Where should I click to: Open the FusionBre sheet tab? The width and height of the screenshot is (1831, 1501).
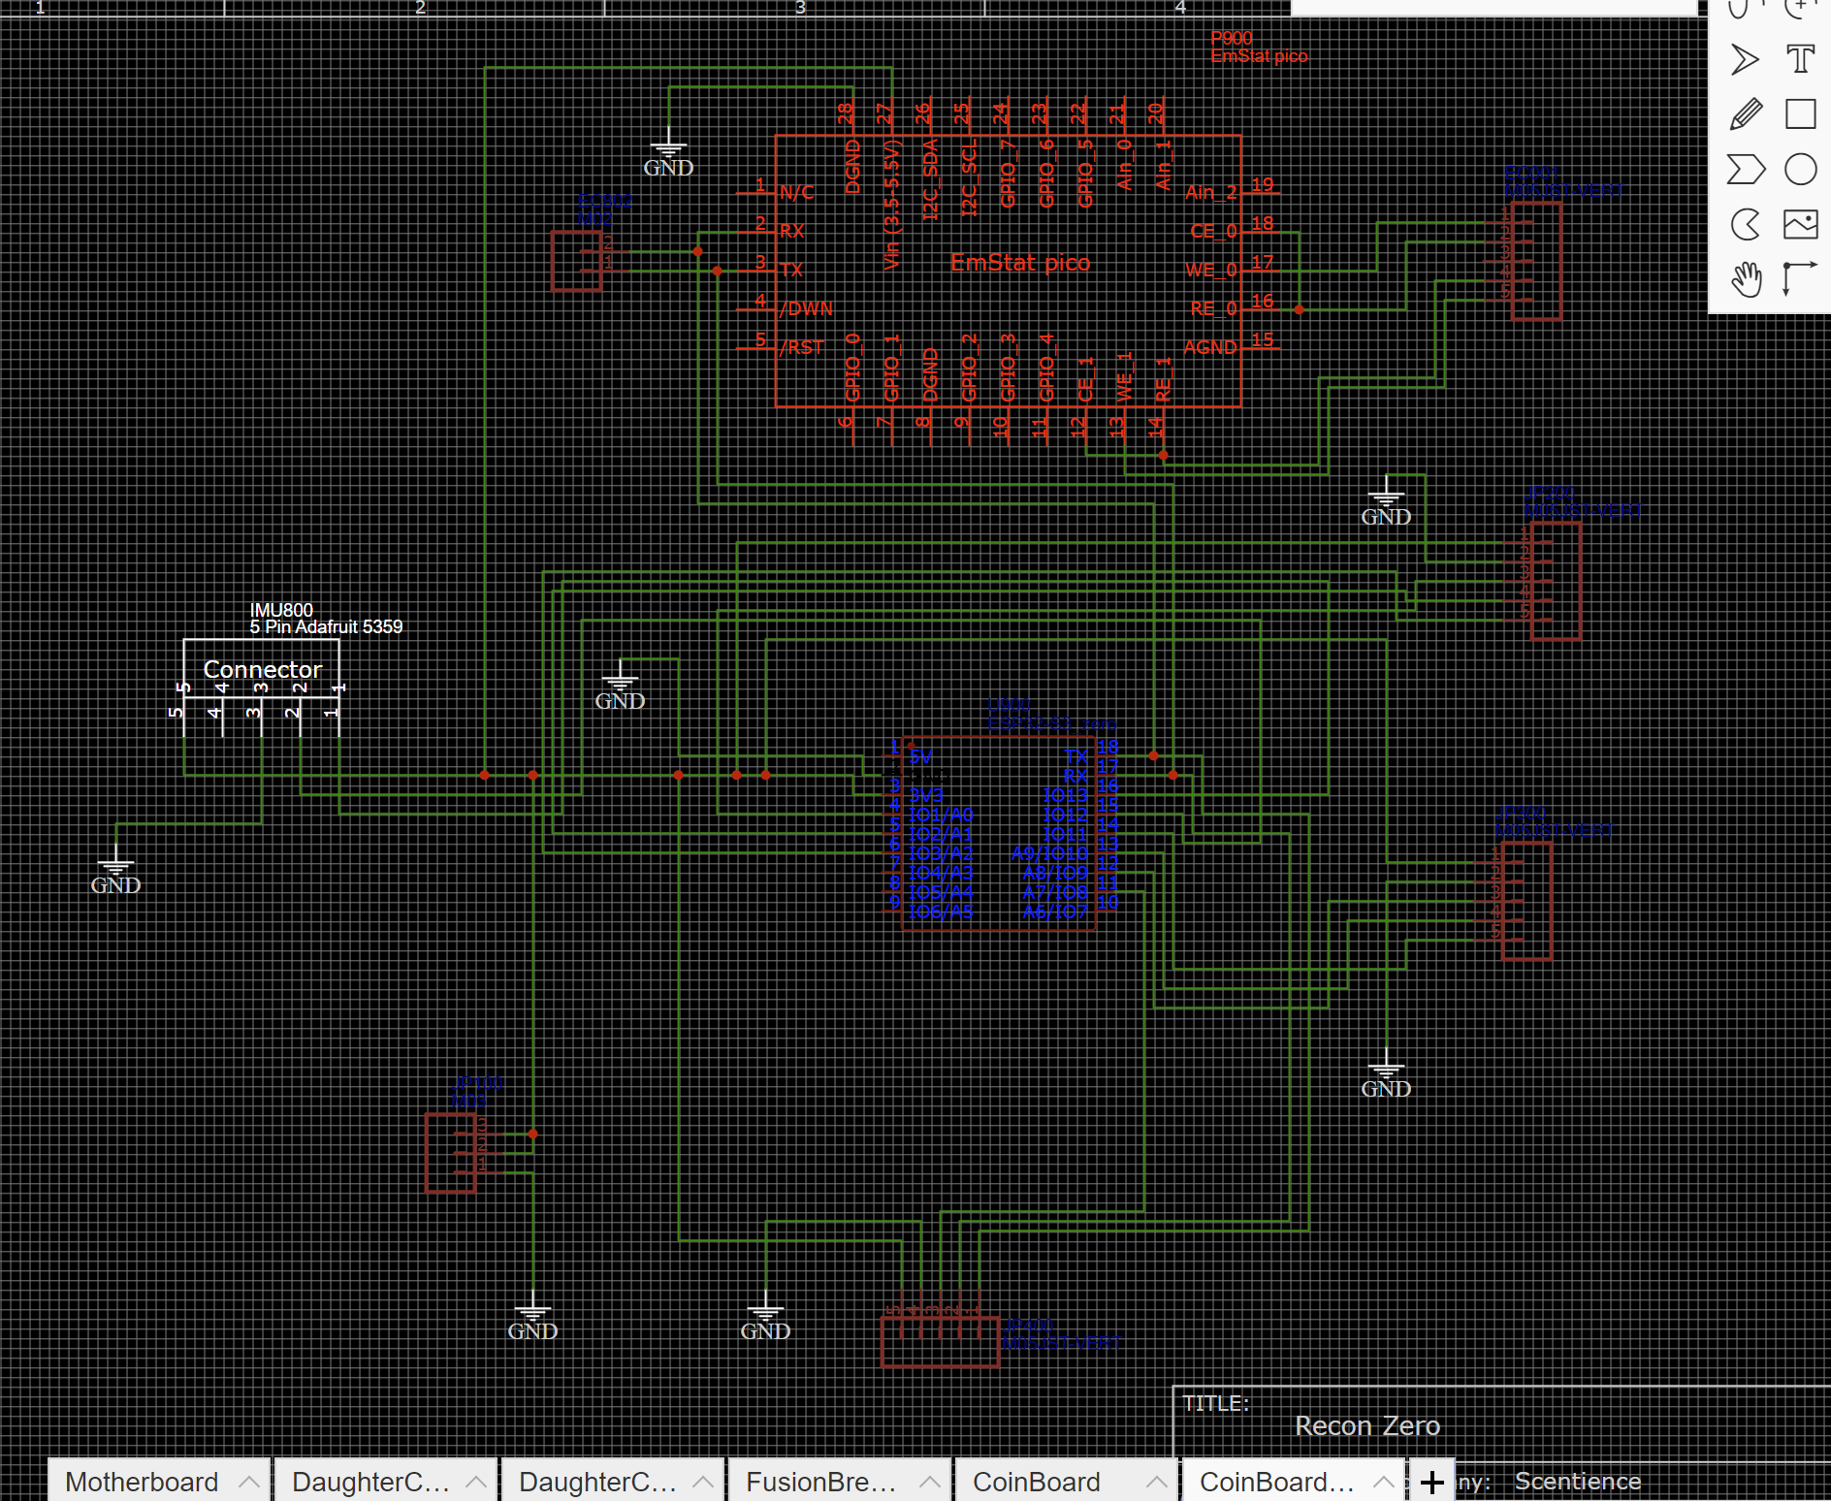pos(820,1482)
